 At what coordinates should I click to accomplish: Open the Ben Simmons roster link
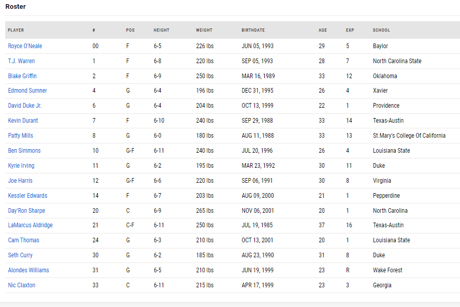24,151
